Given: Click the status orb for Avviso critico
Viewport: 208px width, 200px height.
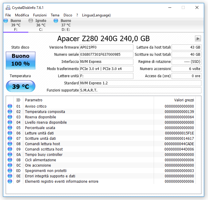Looking at the screenshot, I should point(10,106).
